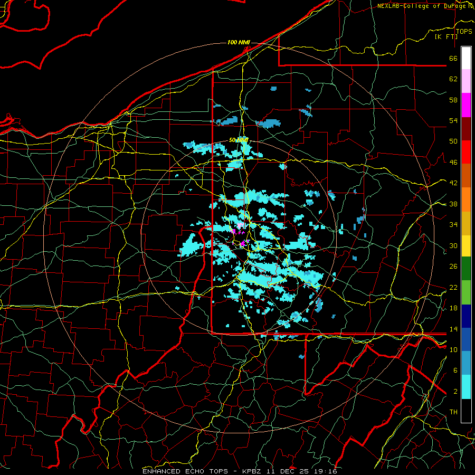Click the "11 DEC 25" date text
Image resolution: width=475 pixels, height=475 pixels.
288,471
